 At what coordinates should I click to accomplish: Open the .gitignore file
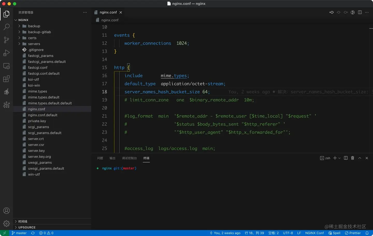[x=52, y=50]
